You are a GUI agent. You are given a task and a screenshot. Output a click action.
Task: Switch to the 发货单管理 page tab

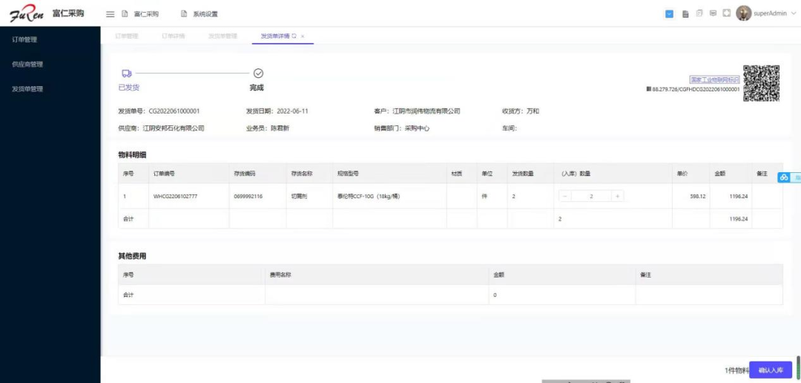pos(222,36)
